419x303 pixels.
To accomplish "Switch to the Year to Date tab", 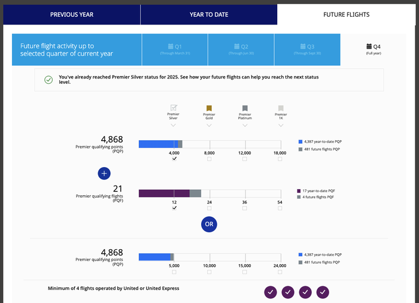I will point(209,14).
